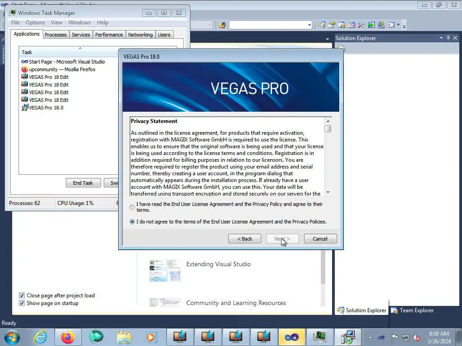Switch to Firefox on the taskbar
The image size is (462, 346).
68,337
